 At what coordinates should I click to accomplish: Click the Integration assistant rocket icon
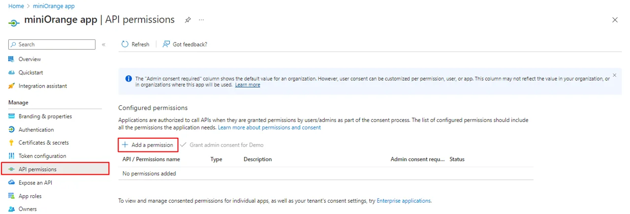click(x=12, y=86)
